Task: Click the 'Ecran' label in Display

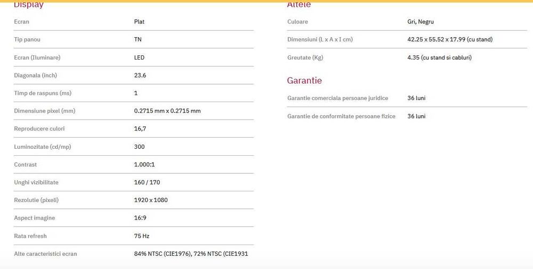Action: 21,22
